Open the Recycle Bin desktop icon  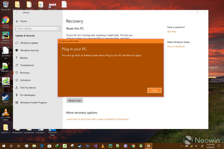pyautogui.click(x=6, y=6)
